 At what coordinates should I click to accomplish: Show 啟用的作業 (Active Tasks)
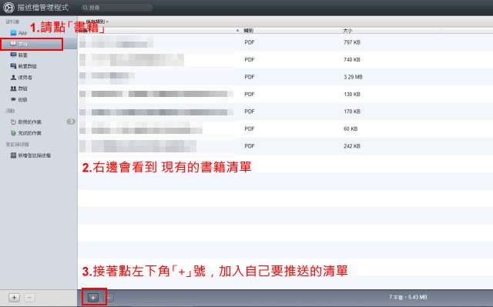point(26,122)
